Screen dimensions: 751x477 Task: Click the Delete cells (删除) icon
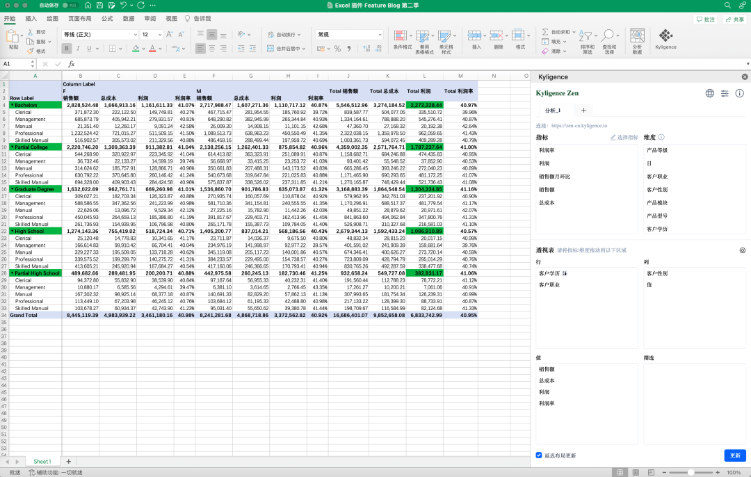[x=496, y=35]
